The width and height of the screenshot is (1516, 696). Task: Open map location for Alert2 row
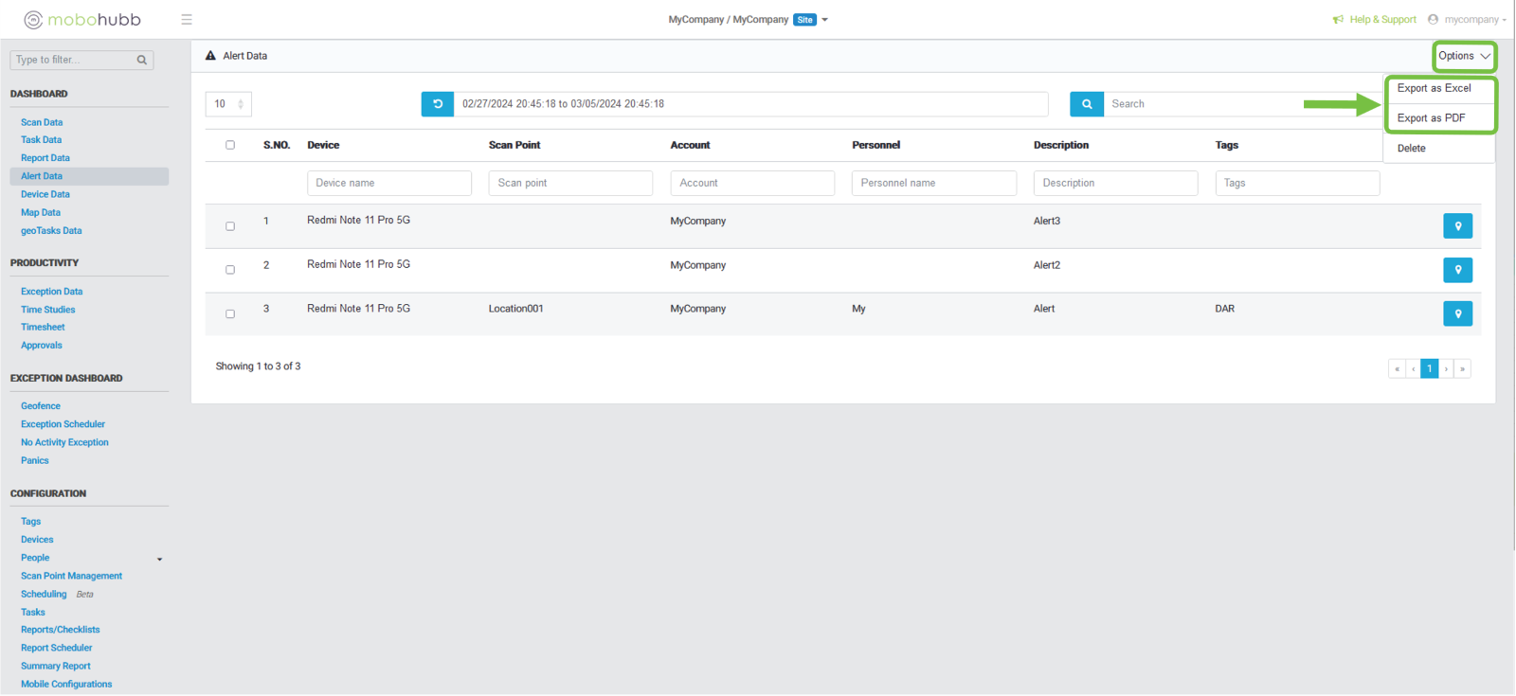click(1457, 270)
